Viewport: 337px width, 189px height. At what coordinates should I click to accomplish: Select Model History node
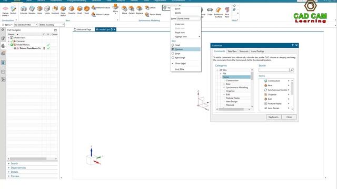(23, 45)
